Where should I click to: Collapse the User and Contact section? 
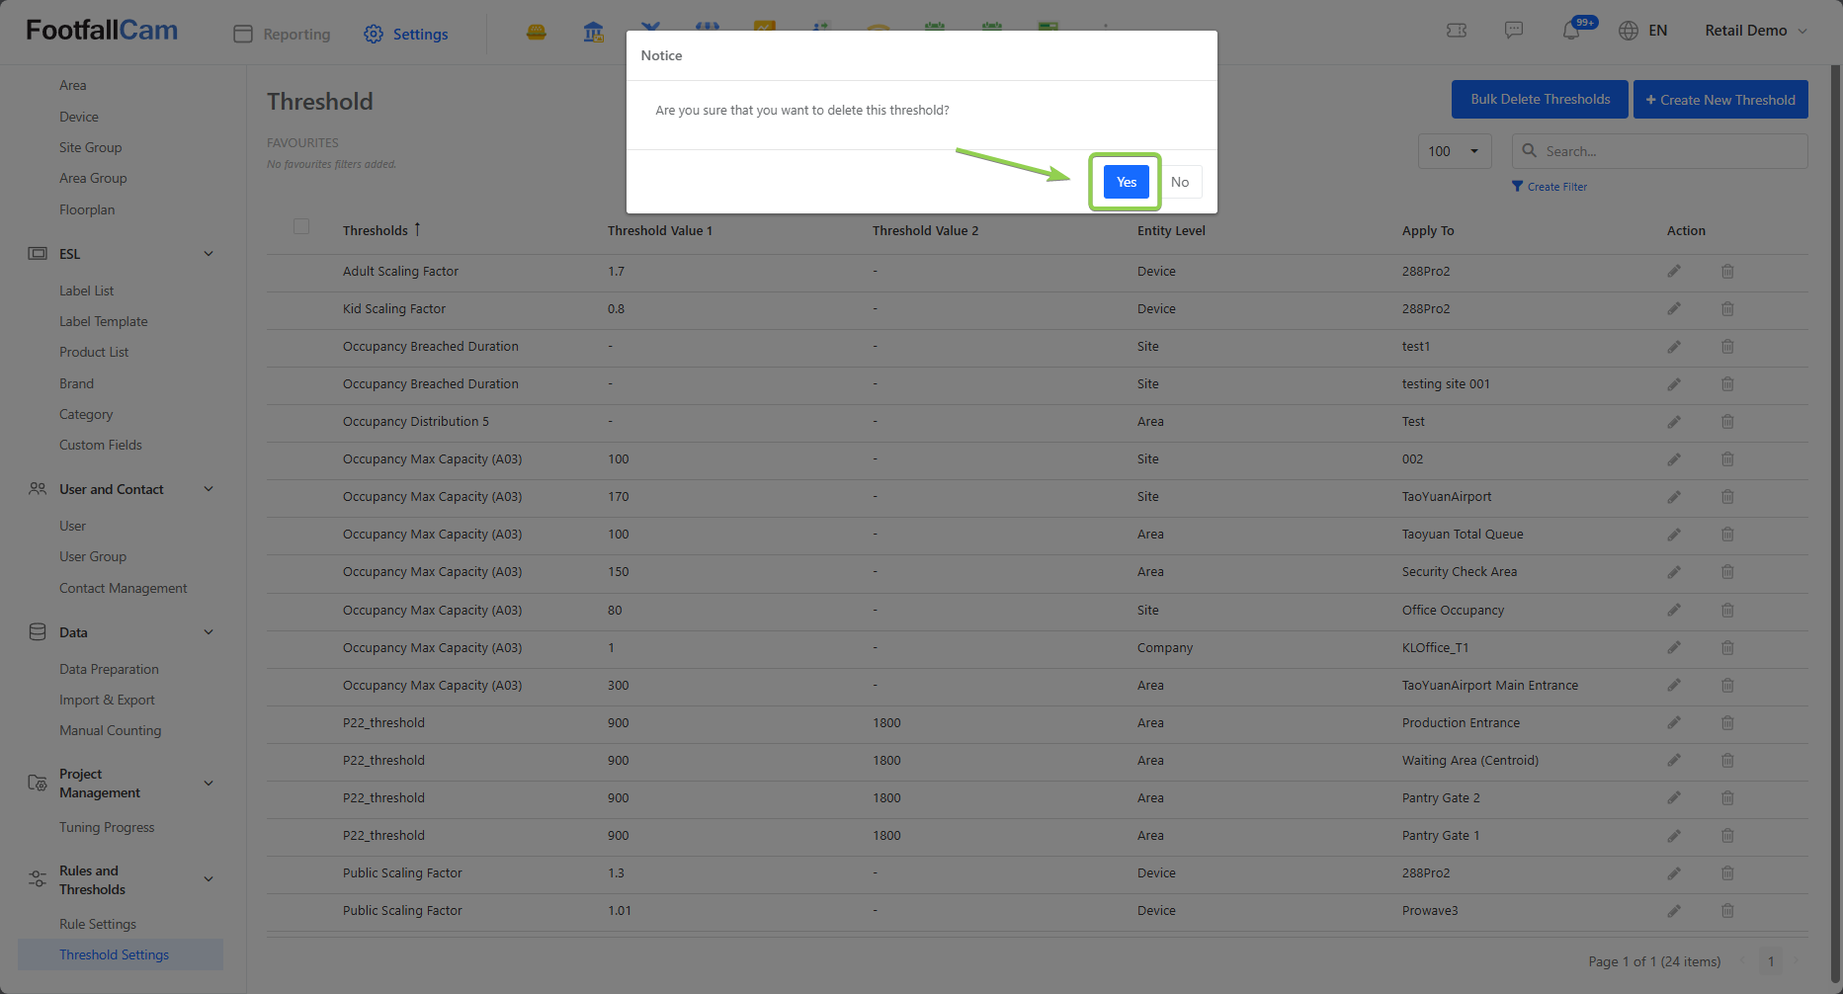(209, 489)
